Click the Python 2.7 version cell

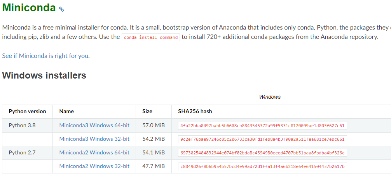(22, 152)
